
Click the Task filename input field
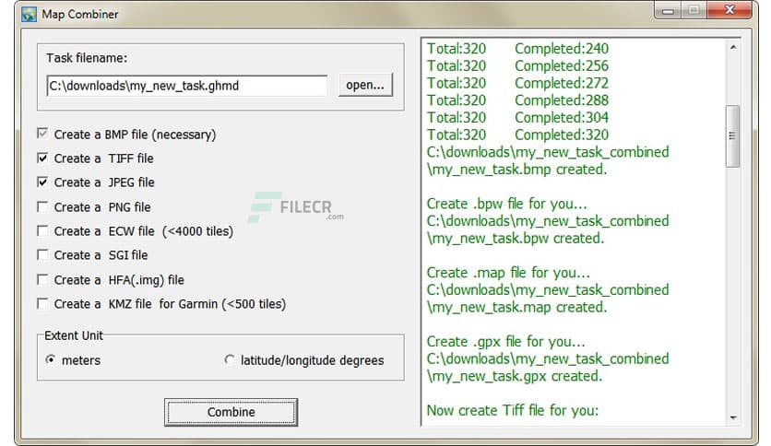pyautogui.click(x=187, y=86)
